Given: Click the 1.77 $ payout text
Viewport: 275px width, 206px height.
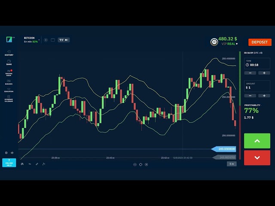Looking at the screenshot, I should click(x=249, y=118).
